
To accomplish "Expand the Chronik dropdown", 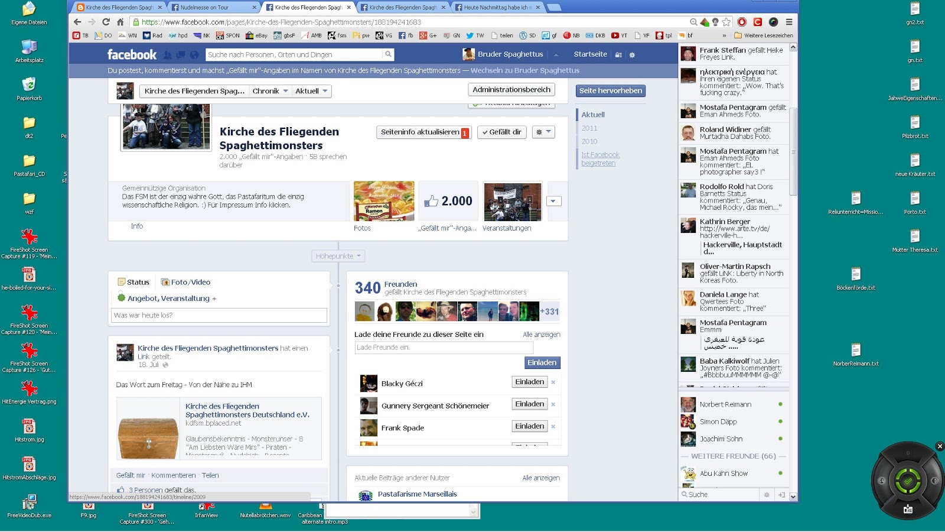I will (270, 91).
